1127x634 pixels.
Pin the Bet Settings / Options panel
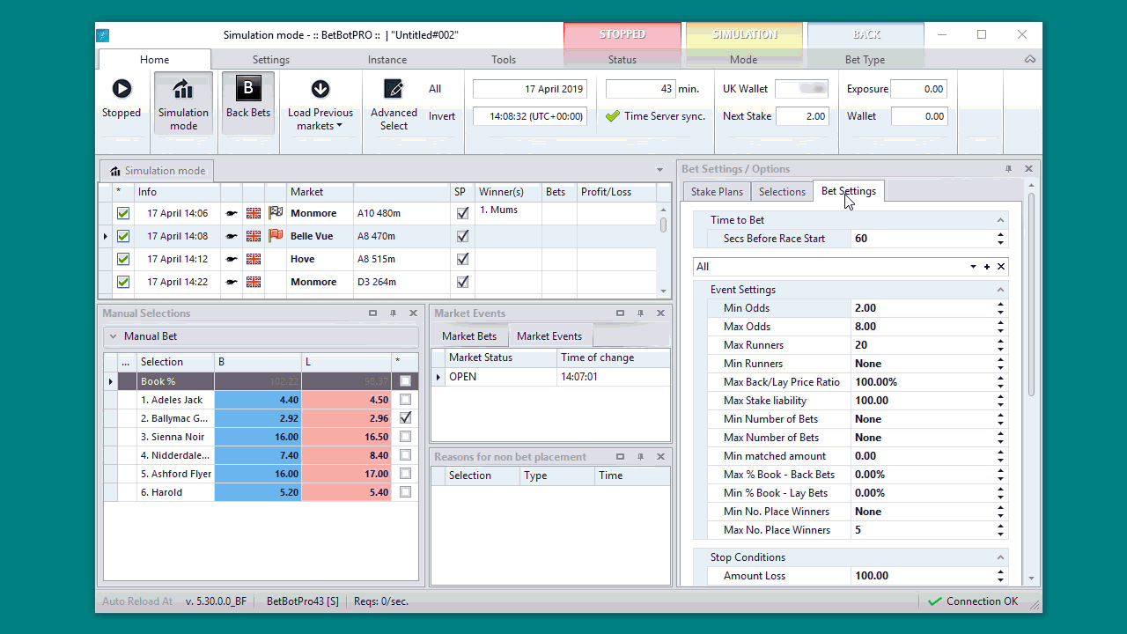(1009, 169)
